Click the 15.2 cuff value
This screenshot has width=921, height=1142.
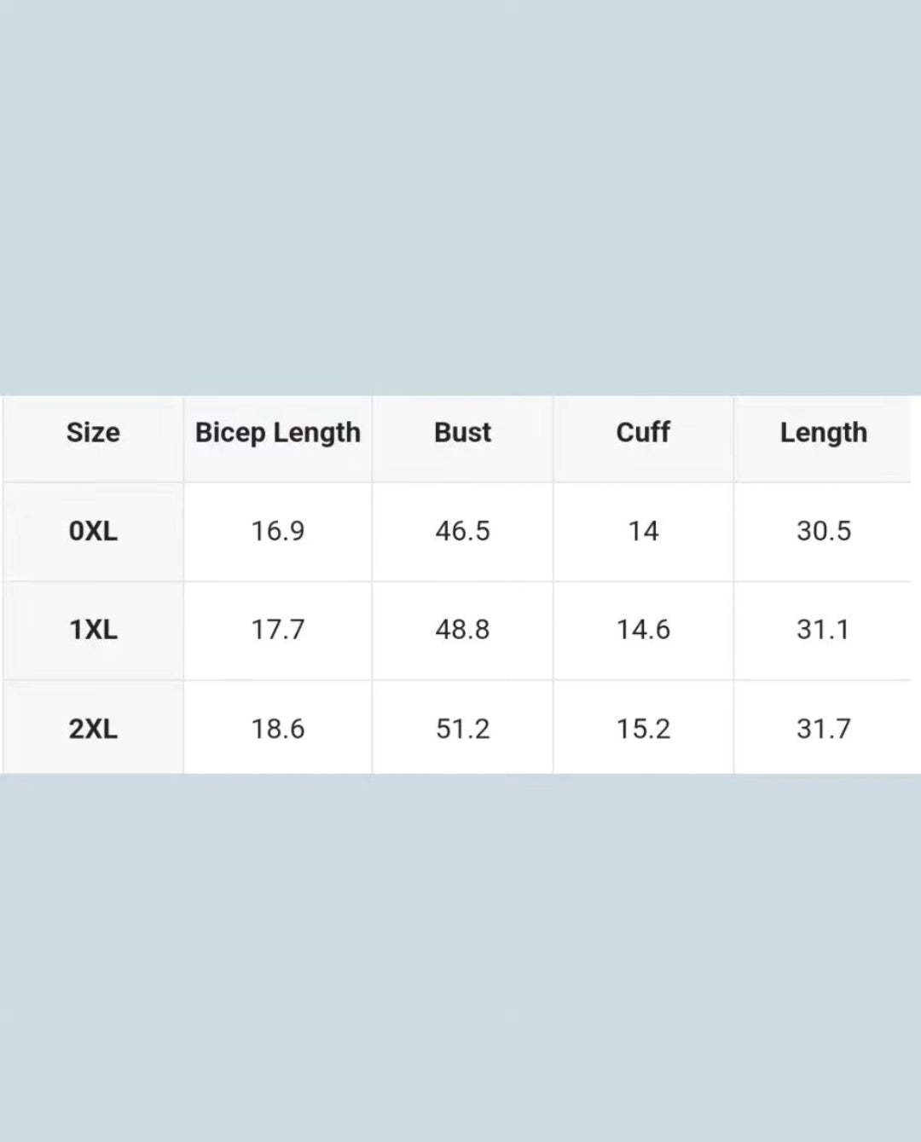point(643,730)
